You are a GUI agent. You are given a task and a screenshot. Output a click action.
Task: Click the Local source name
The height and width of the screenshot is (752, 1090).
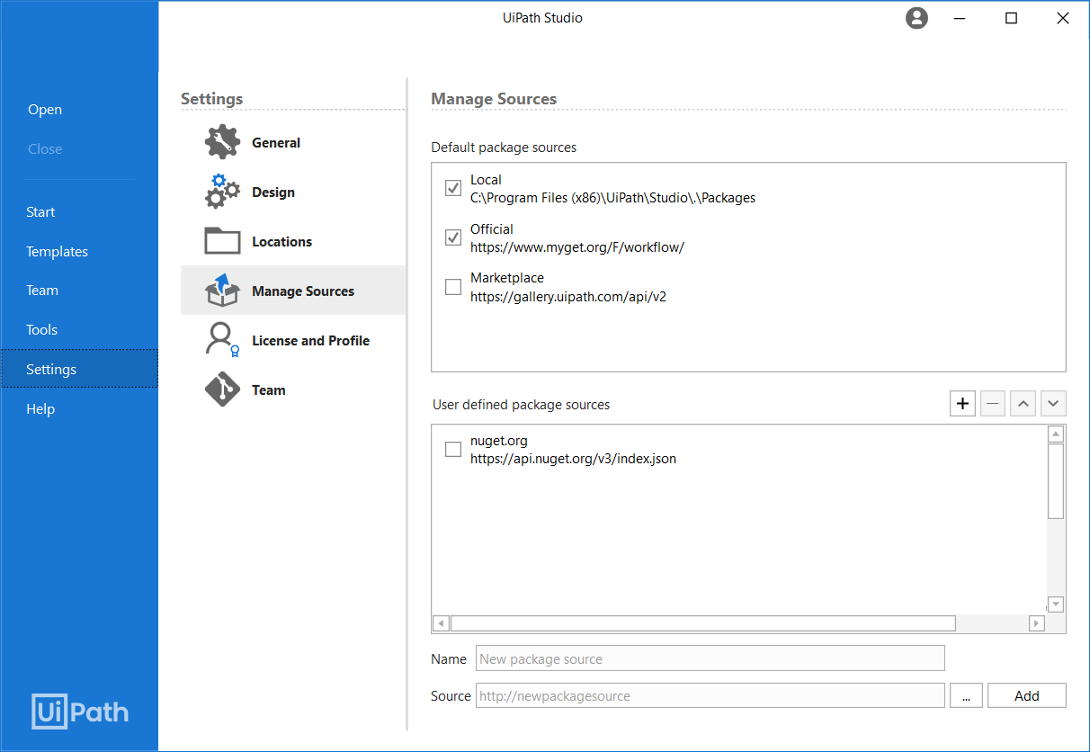point(486,180)
